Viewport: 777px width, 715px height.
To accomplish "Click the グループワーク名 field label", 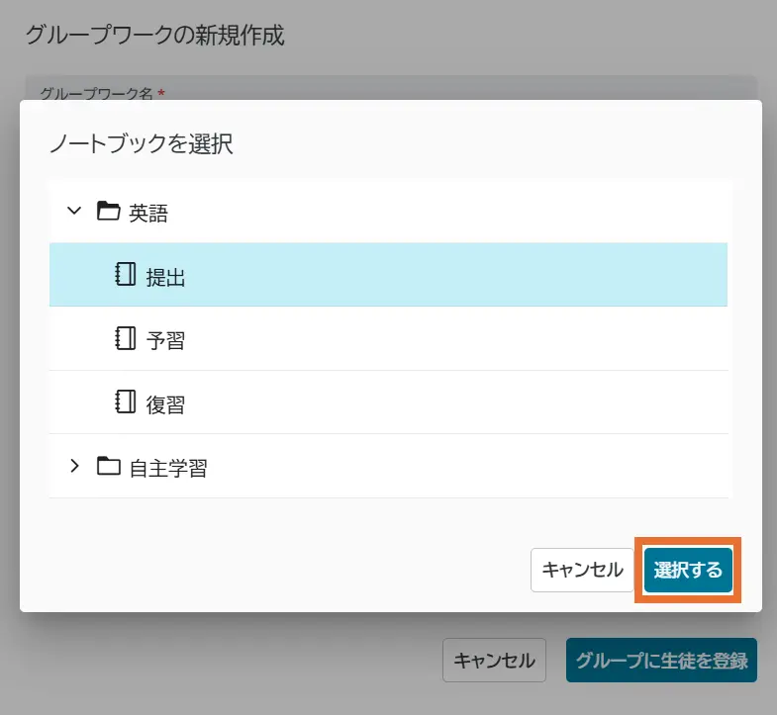I will point(97,93).
